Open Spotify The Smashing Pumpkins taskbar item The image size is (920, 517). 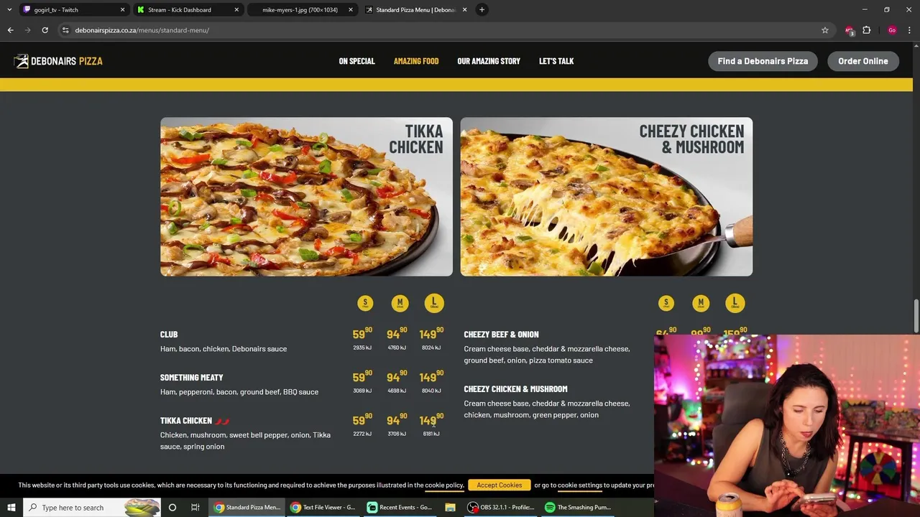click(x=577, y=508)
